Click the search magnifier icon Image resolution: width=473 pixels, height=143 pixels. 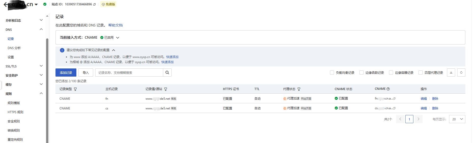pos(167,73)
